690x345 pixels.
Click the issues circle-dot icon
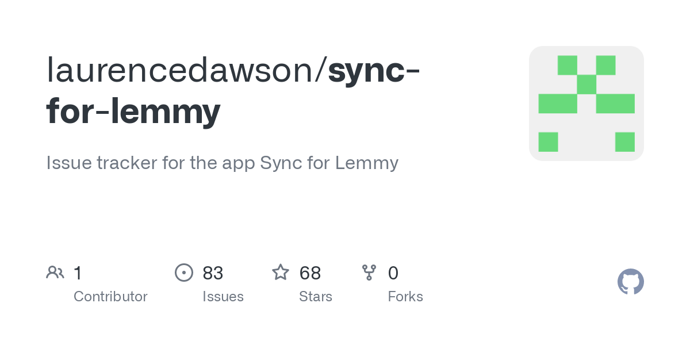(183, 272)
